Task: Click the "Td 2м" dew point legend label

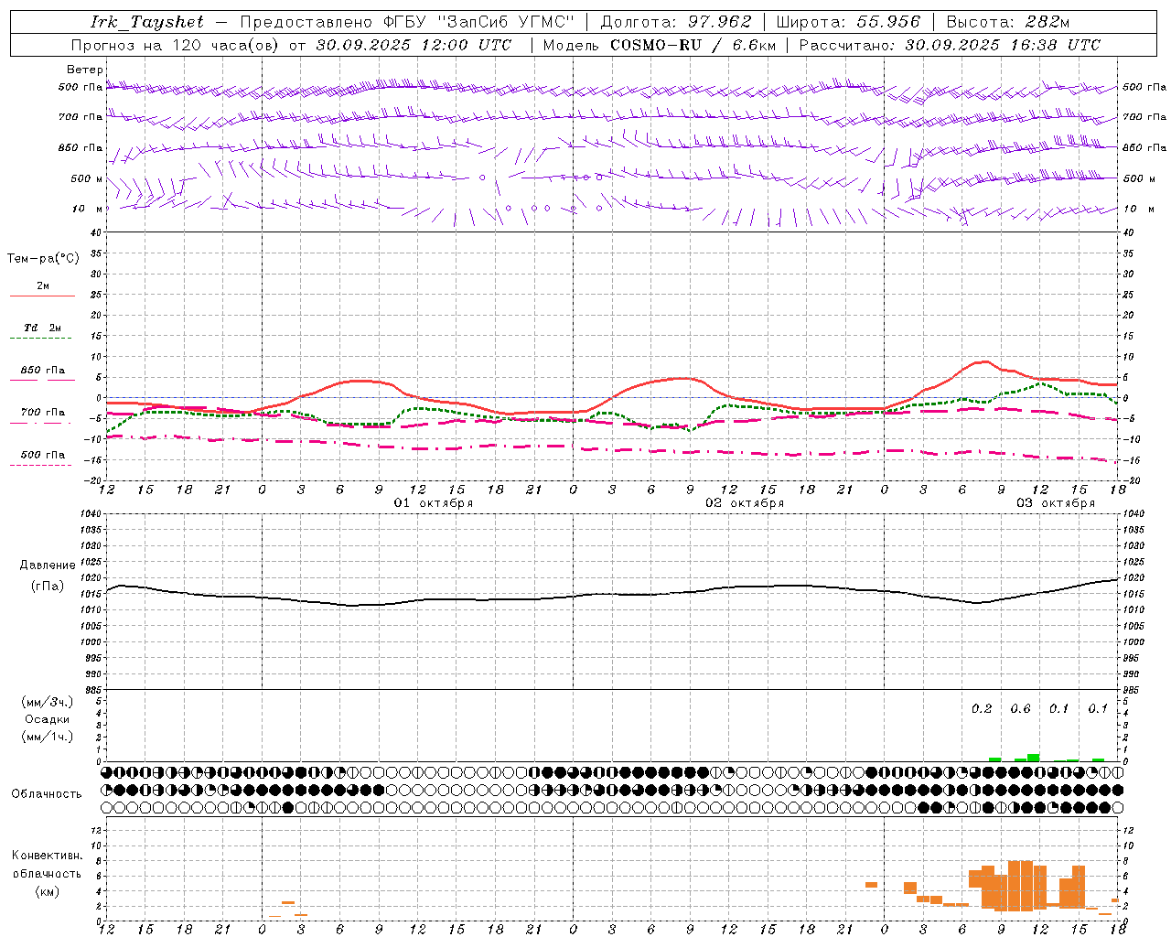Action: [x=43, y=328]
